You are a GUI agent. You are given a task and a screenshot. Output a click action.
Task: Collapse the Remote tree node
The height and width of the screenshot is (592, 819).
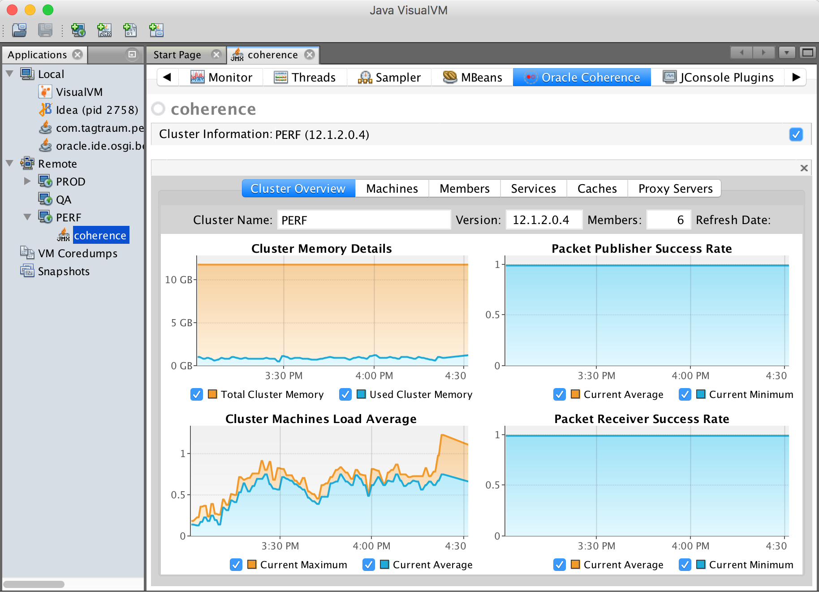tap(9, 163)
